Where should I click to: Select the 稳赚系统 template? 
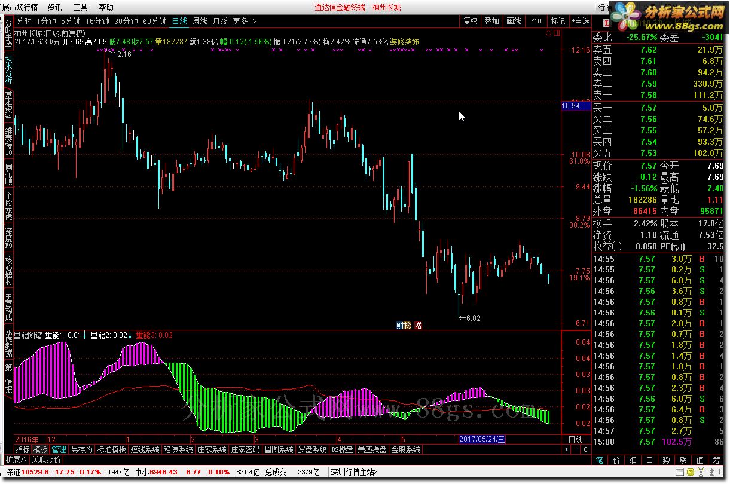(x=179, y=449)
